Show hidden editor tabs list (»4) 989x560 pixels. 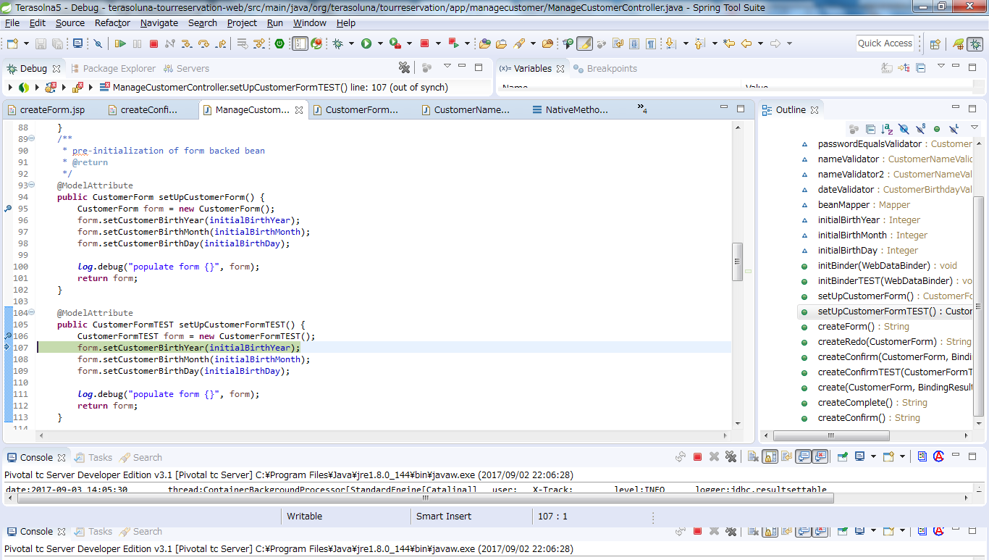point(642,109)
